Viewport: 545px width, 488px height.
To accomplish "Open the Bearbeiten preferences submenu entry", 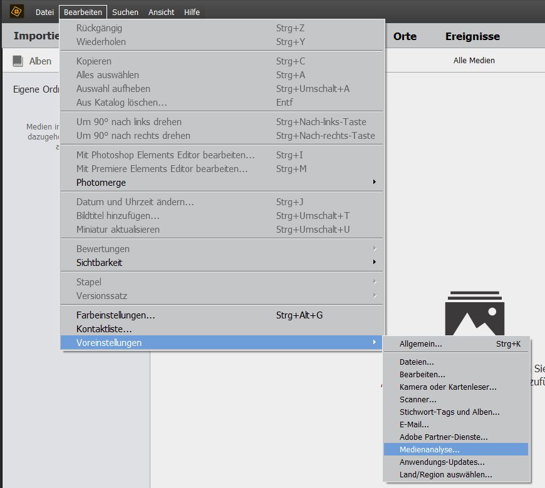I will pyautogui.click(x=456, y=375).
